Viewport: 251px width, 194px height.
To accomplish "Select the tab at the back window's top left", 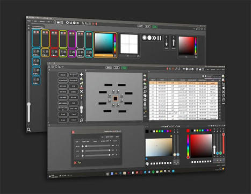I will tap(38, 27).
